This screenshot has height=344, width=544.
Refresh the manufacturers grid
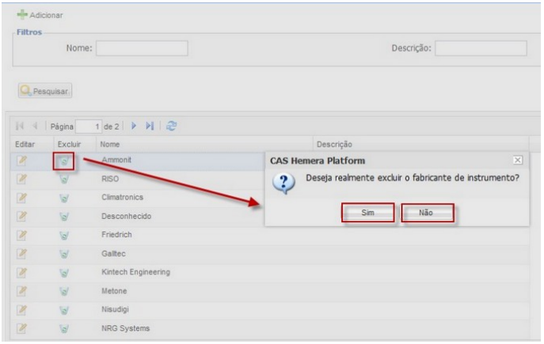point(171,126)
